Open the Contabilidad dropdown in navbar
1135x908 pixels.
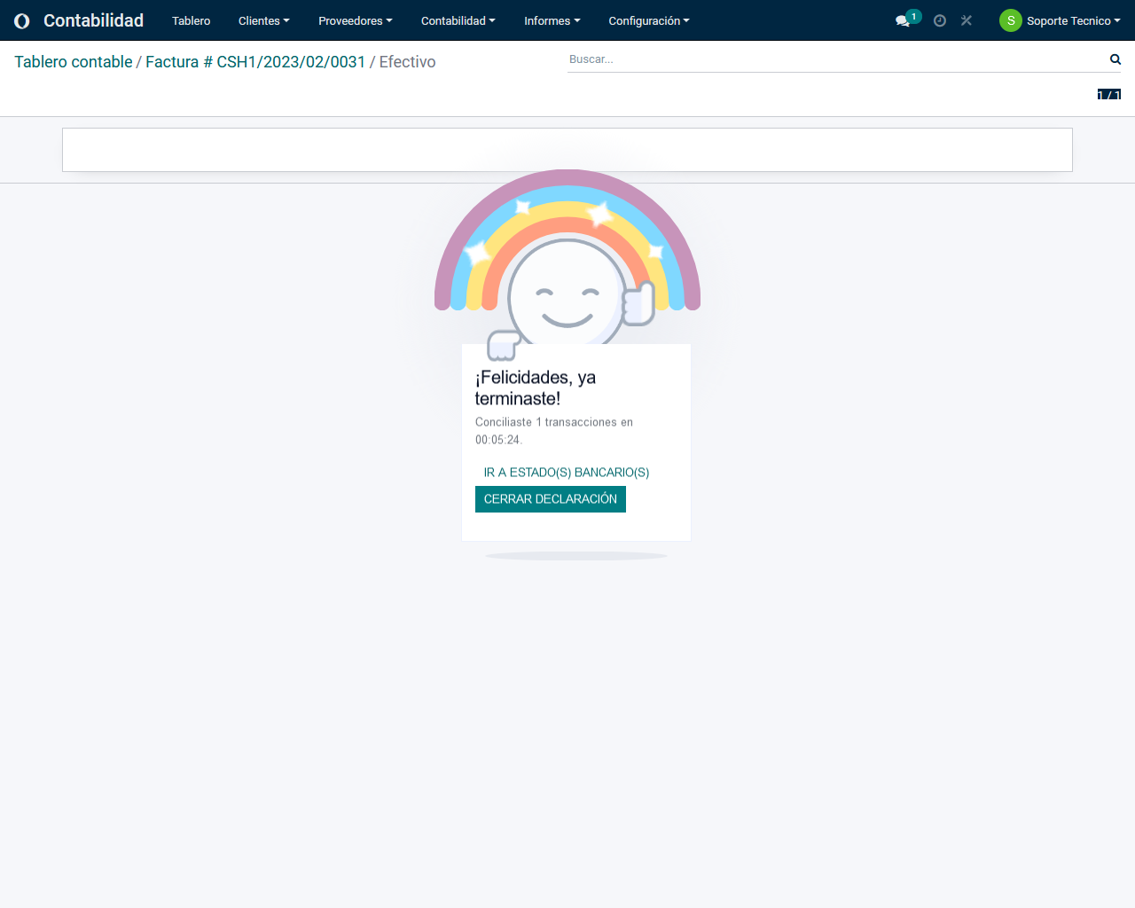pos(458,20)
